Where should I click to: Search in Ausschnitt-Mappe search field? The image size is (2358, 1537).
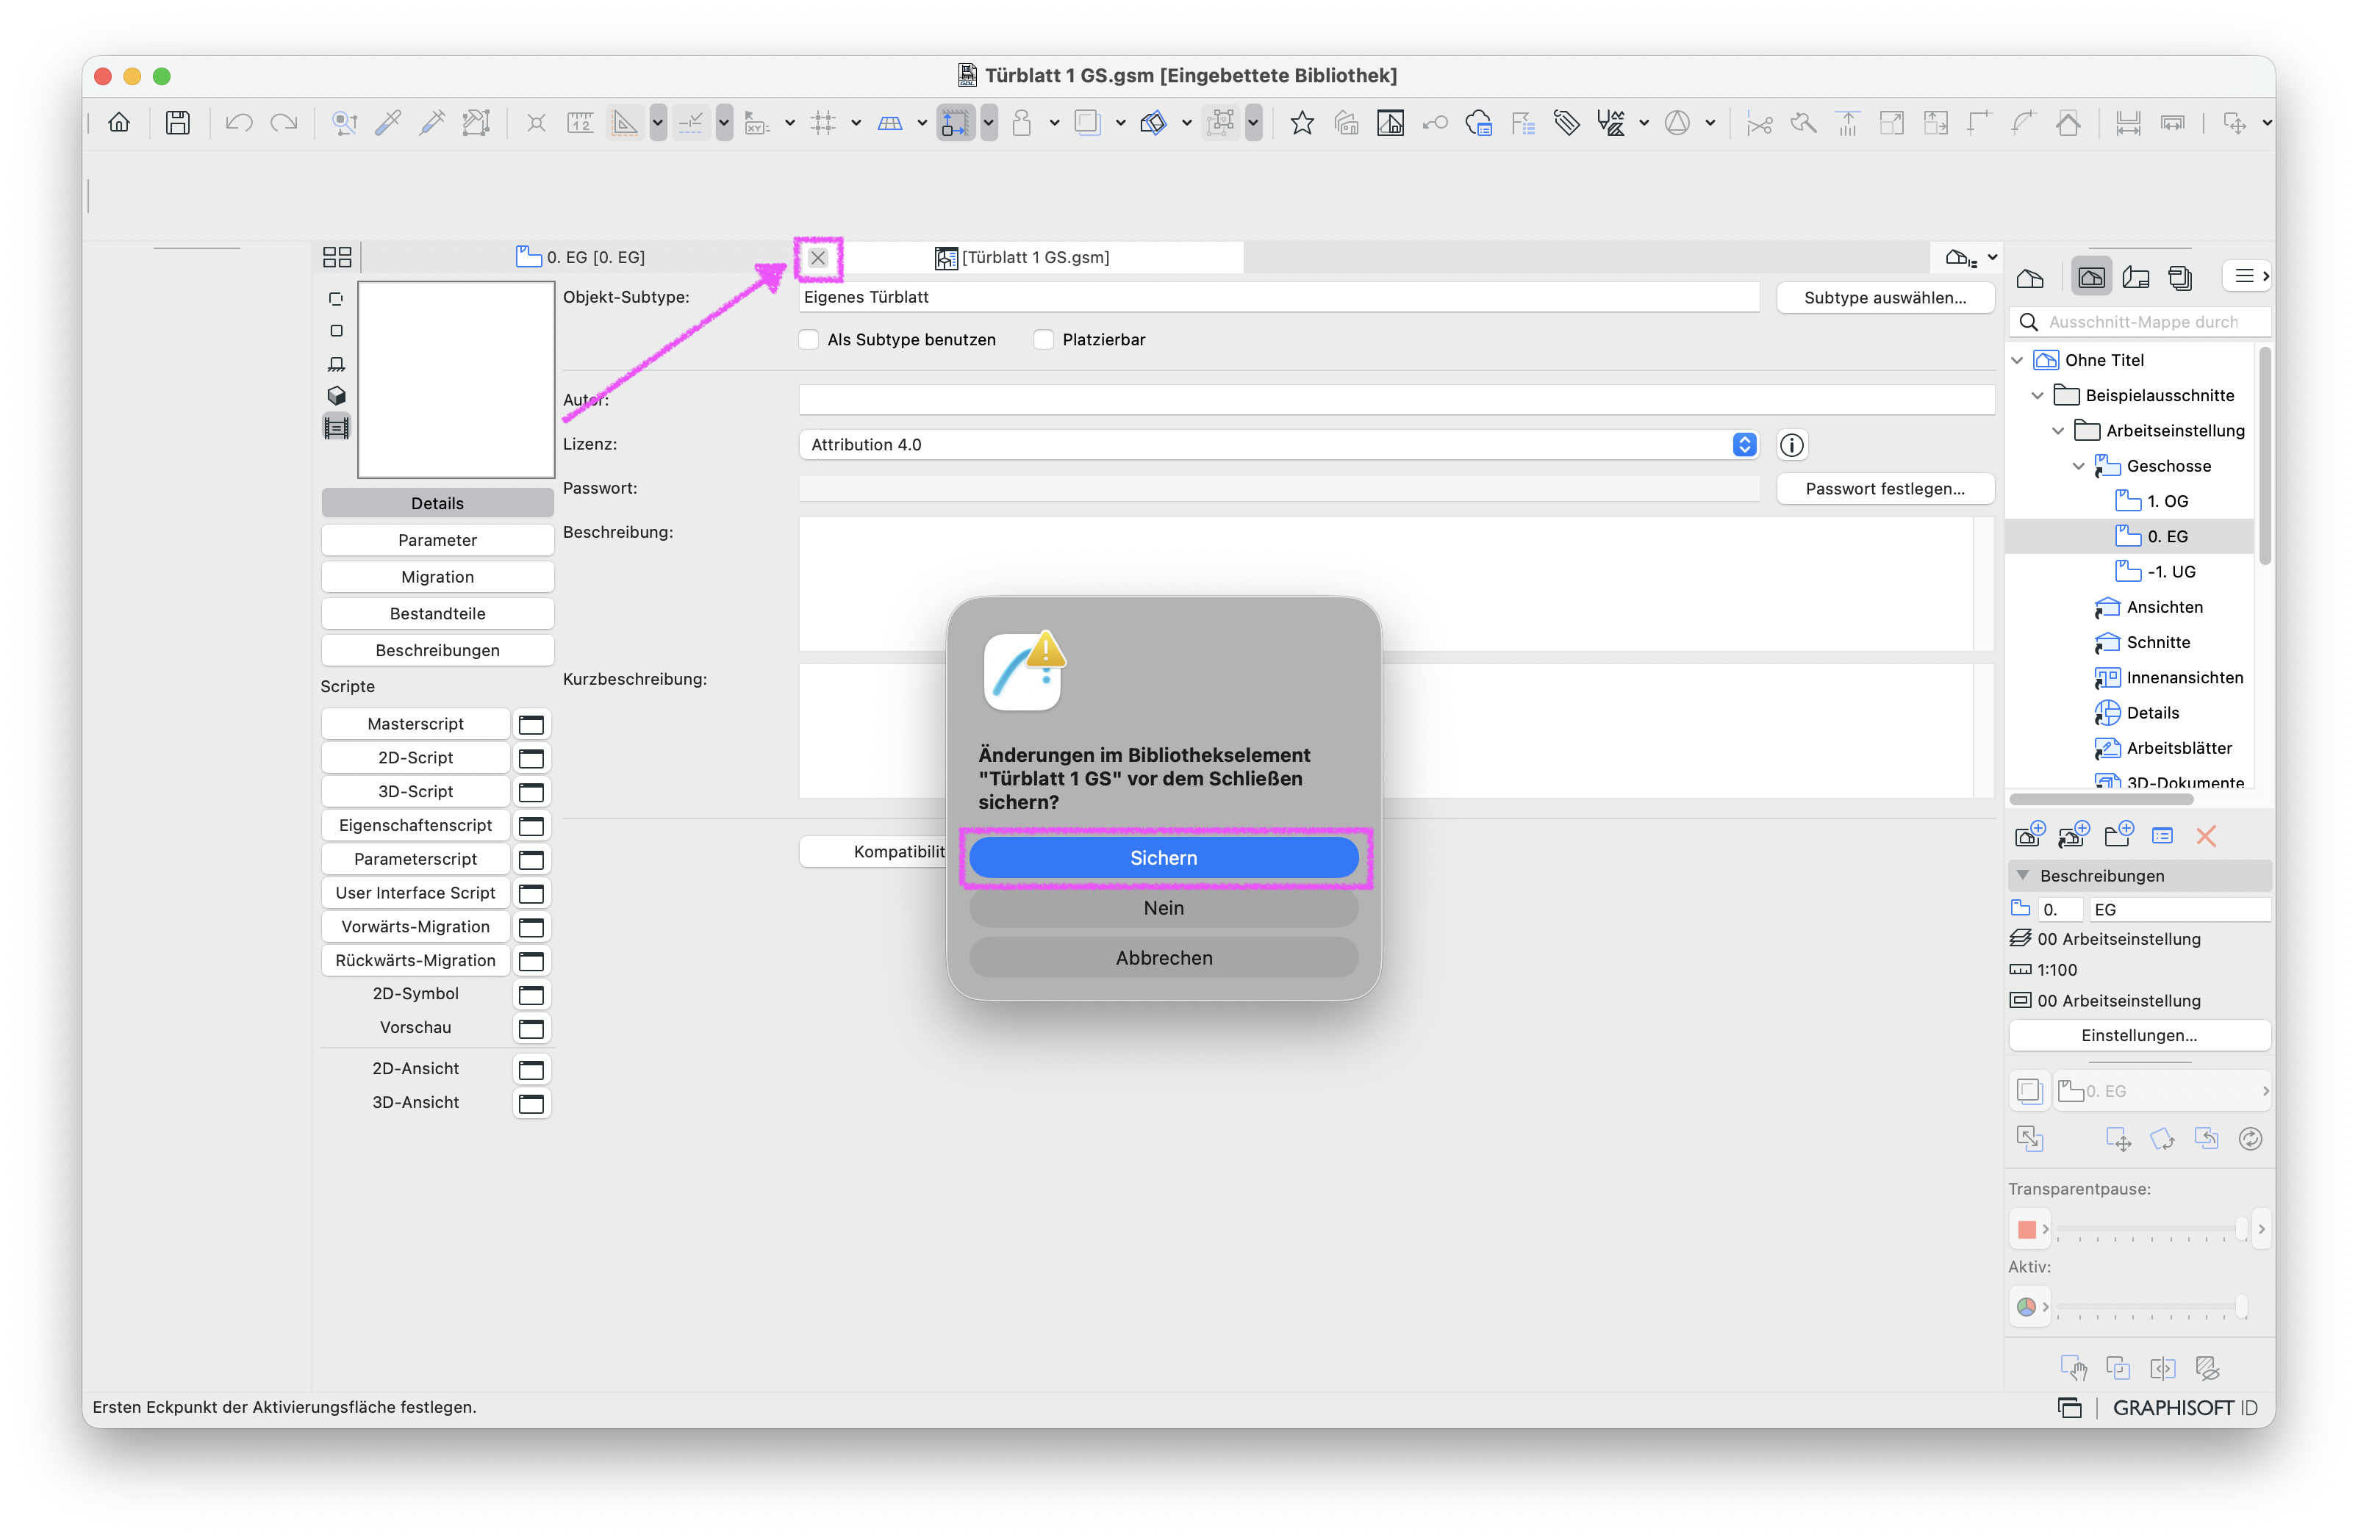pyautogui.click(x=2140, y=322)
